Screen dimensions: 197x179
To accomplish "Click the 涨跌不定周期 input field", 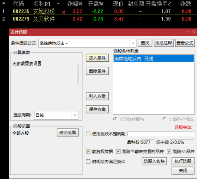I will point(161,134).
